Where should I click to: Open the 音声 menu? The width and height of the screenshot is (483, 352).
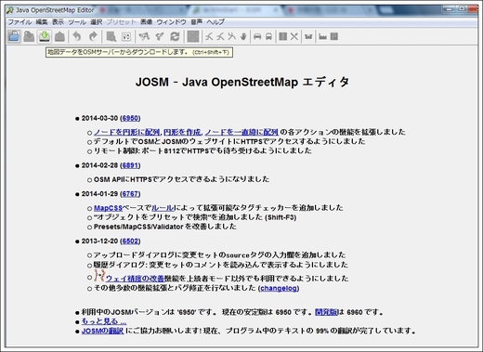196,22
